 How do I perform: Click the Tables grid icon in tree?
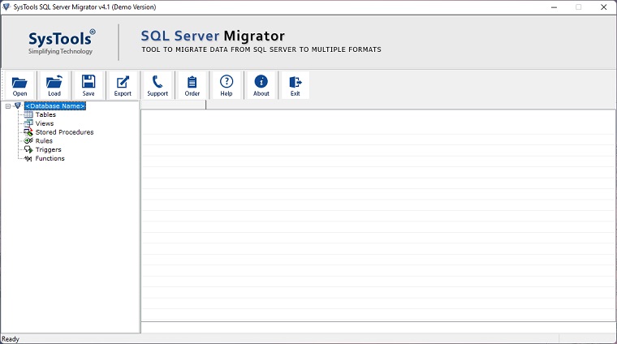click(x=28, y=114)
